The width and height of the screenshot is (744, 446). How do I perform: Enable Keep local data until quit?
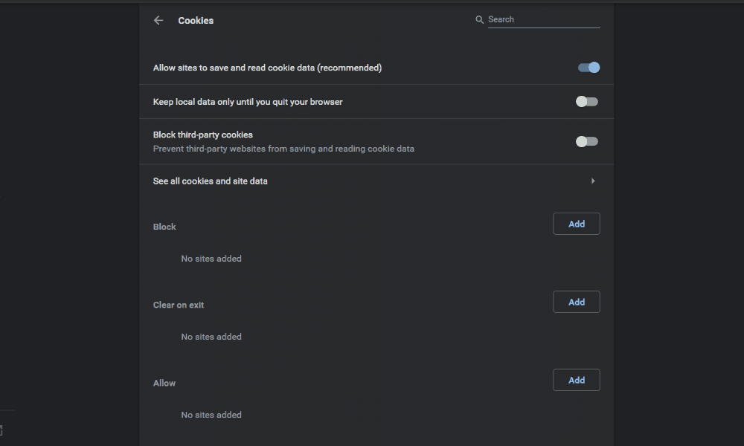(587, 101)
